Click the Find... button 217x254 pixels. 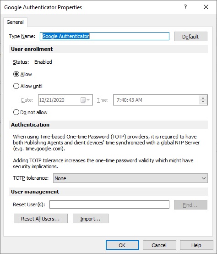[190, 205]
